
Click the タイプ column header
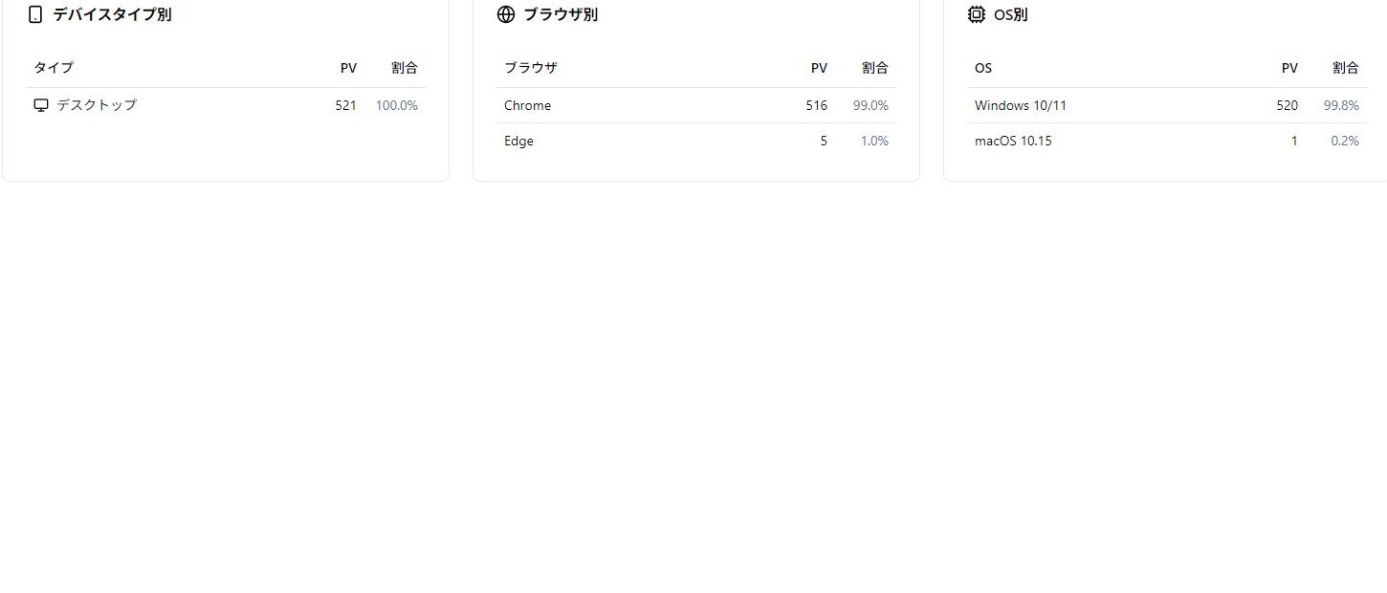pyautogui.click(x=54, y=68)
